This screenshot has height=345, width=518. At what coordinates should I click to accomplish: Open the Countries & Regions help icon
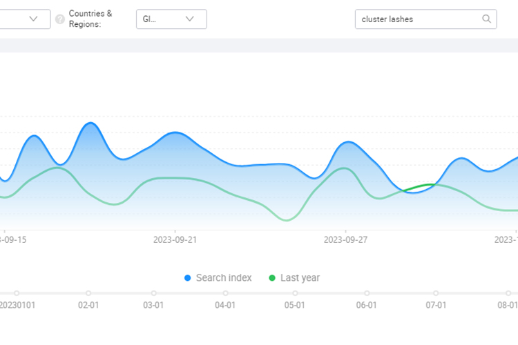[x=60, y=19]
